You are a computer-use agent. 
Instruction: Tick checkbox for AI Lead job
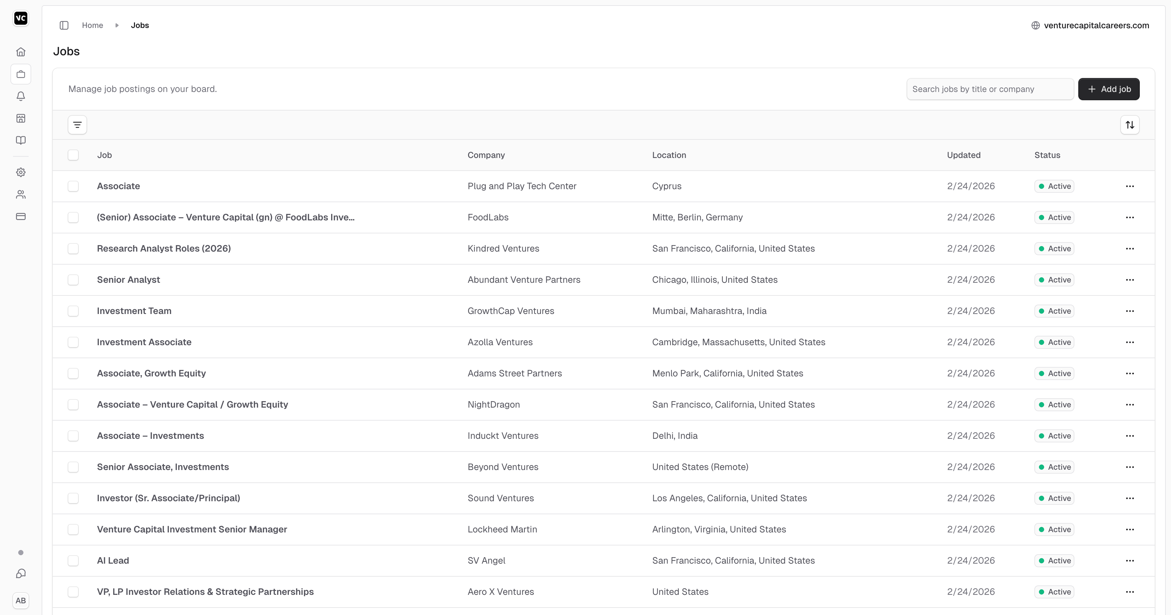[x=73, y=560]
